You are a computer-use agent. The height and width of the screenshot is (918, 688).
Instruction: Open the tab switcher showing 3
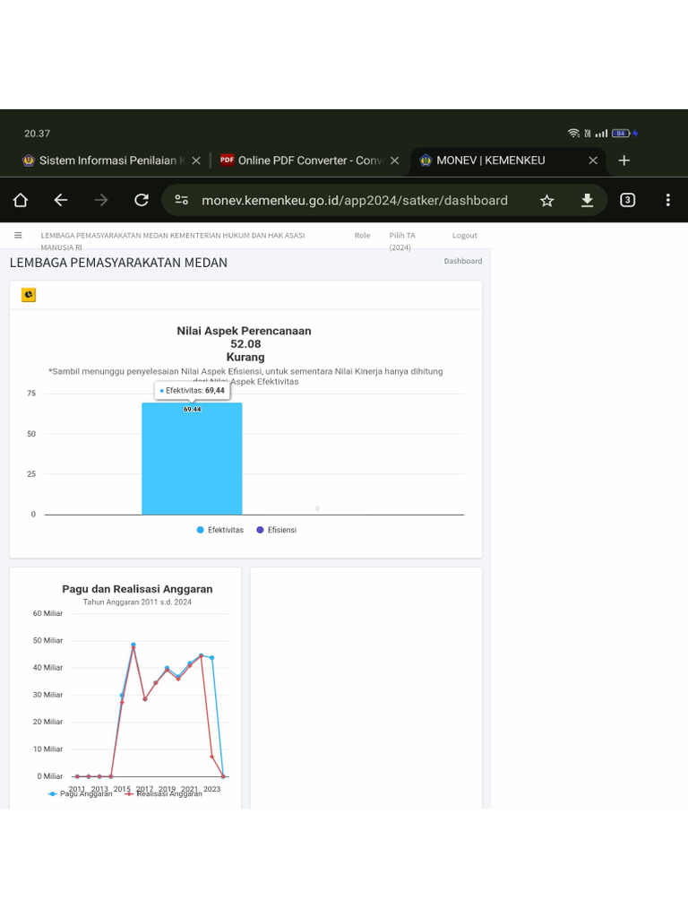(628, 201)
